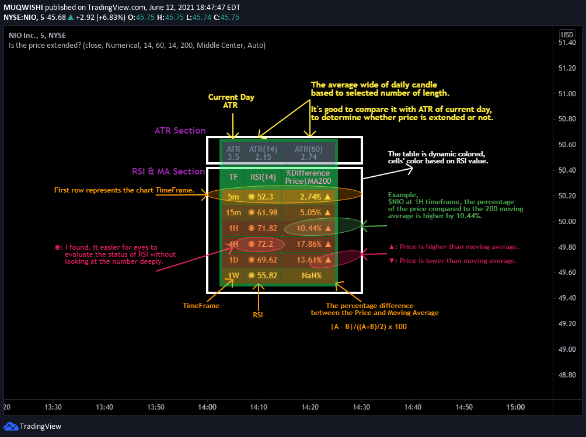Click the orange TimeFrame label below table
The width and height of the screenshot is (586, 437).
pyautogui.click(x=201, y=306)
